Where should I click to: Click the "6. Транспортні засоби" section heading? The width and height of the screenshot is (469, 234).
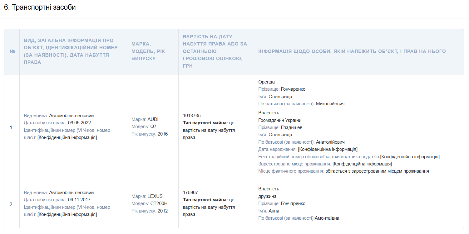pos(40,7)
